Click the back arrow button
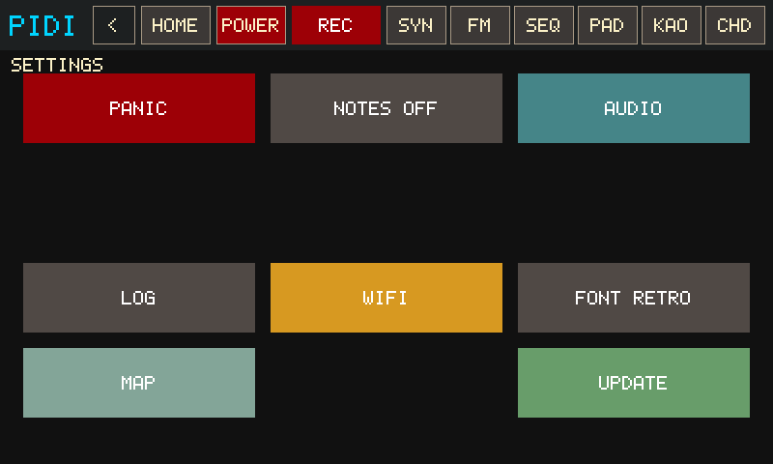The height and width of the screenshot is (464, 773). [114, 25]
